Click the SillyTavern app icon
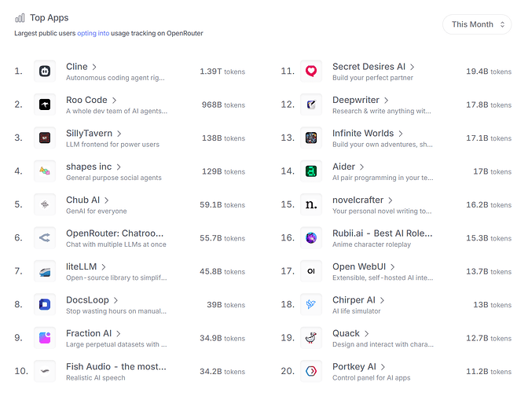This screenshot has height=393, width=528. [45, 138]
